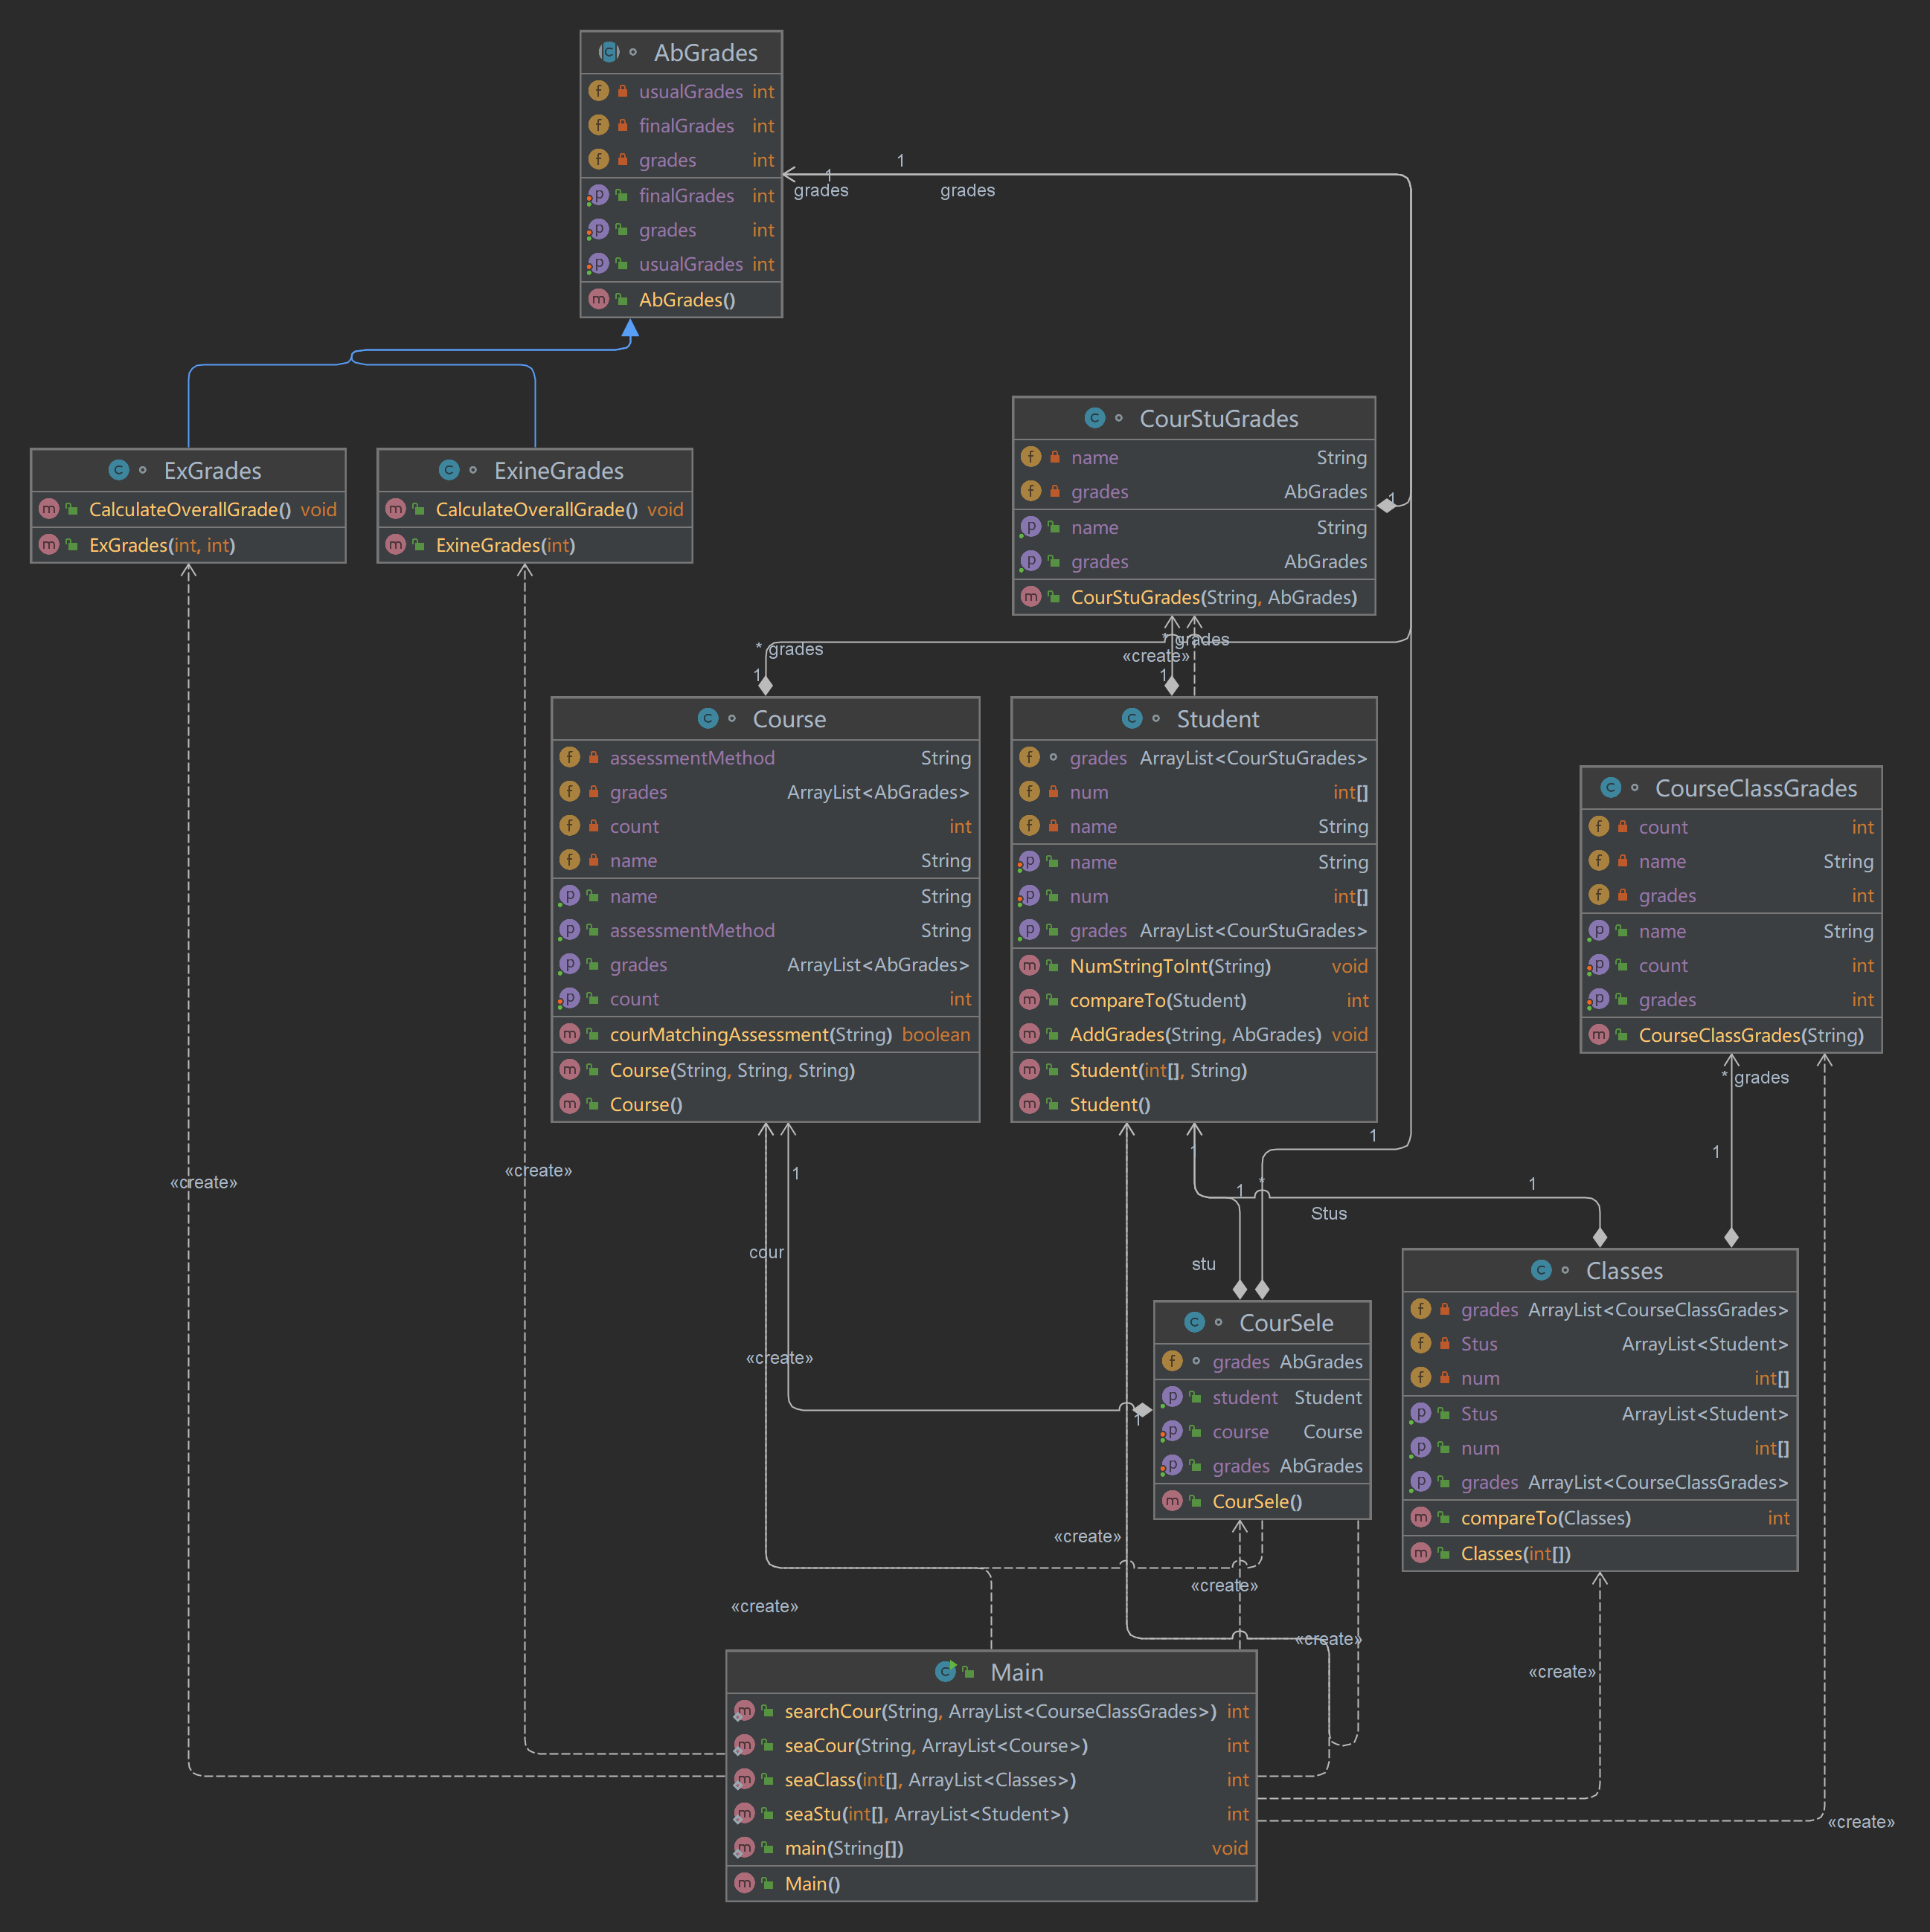Screen dimensions: 1930x1932
Task: Click the lock icon beside usualGrades field
Action: (622, 91)
